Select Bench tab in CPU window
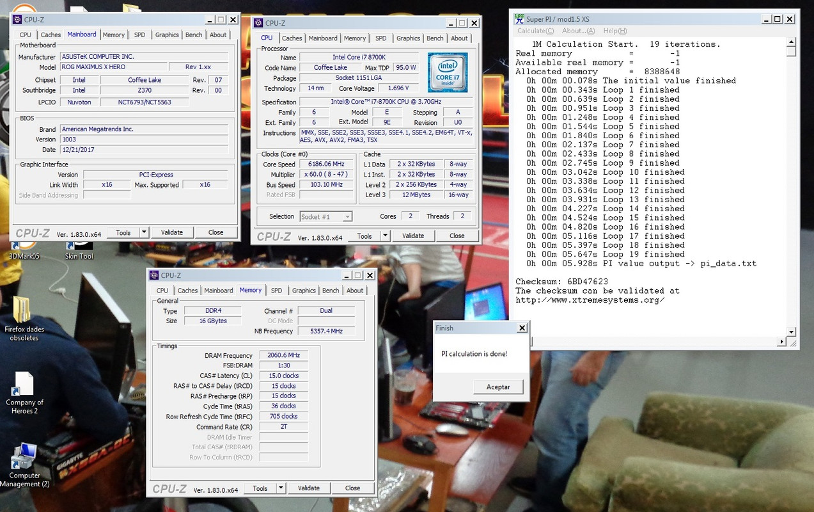814x512 pixels. click(435, 38)
